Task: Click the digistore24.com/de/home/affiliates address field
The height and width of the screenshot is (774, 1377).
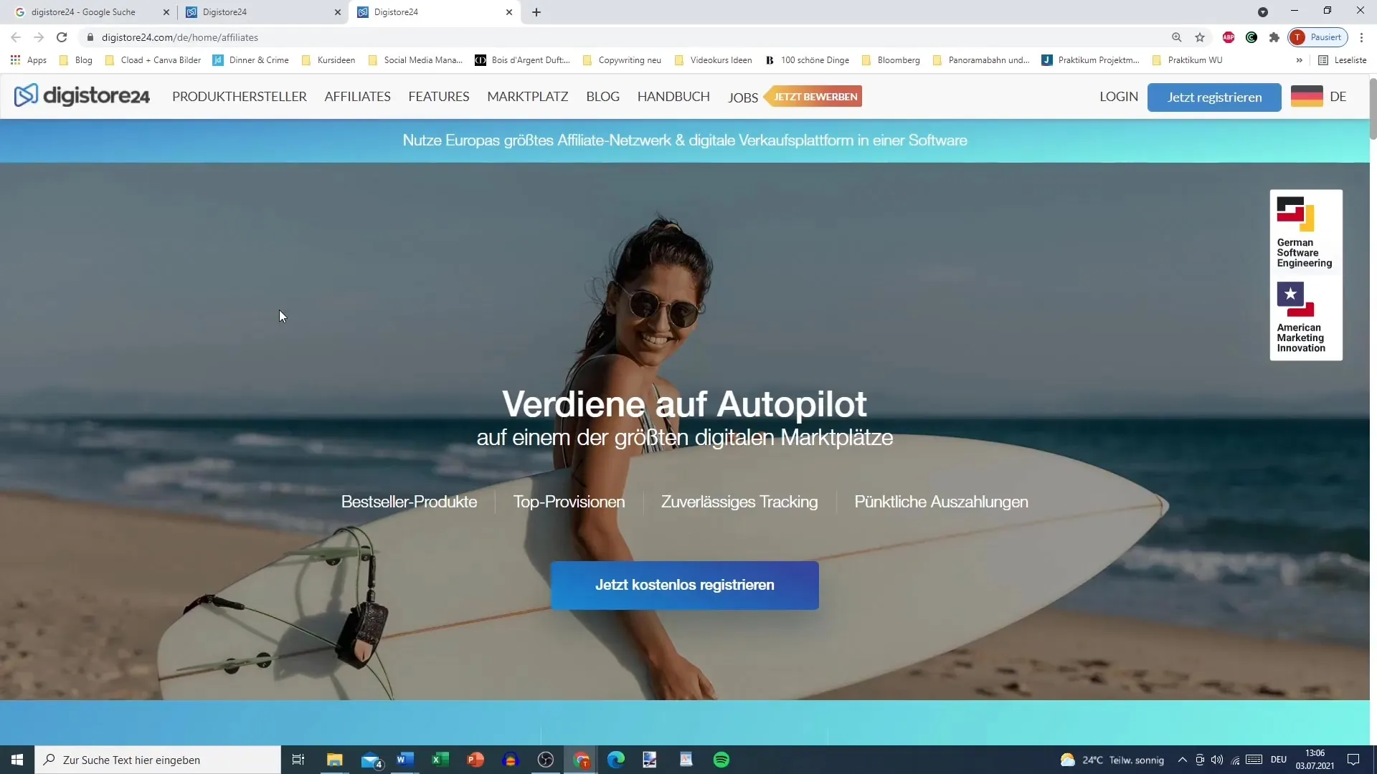Action: (179, 37)
